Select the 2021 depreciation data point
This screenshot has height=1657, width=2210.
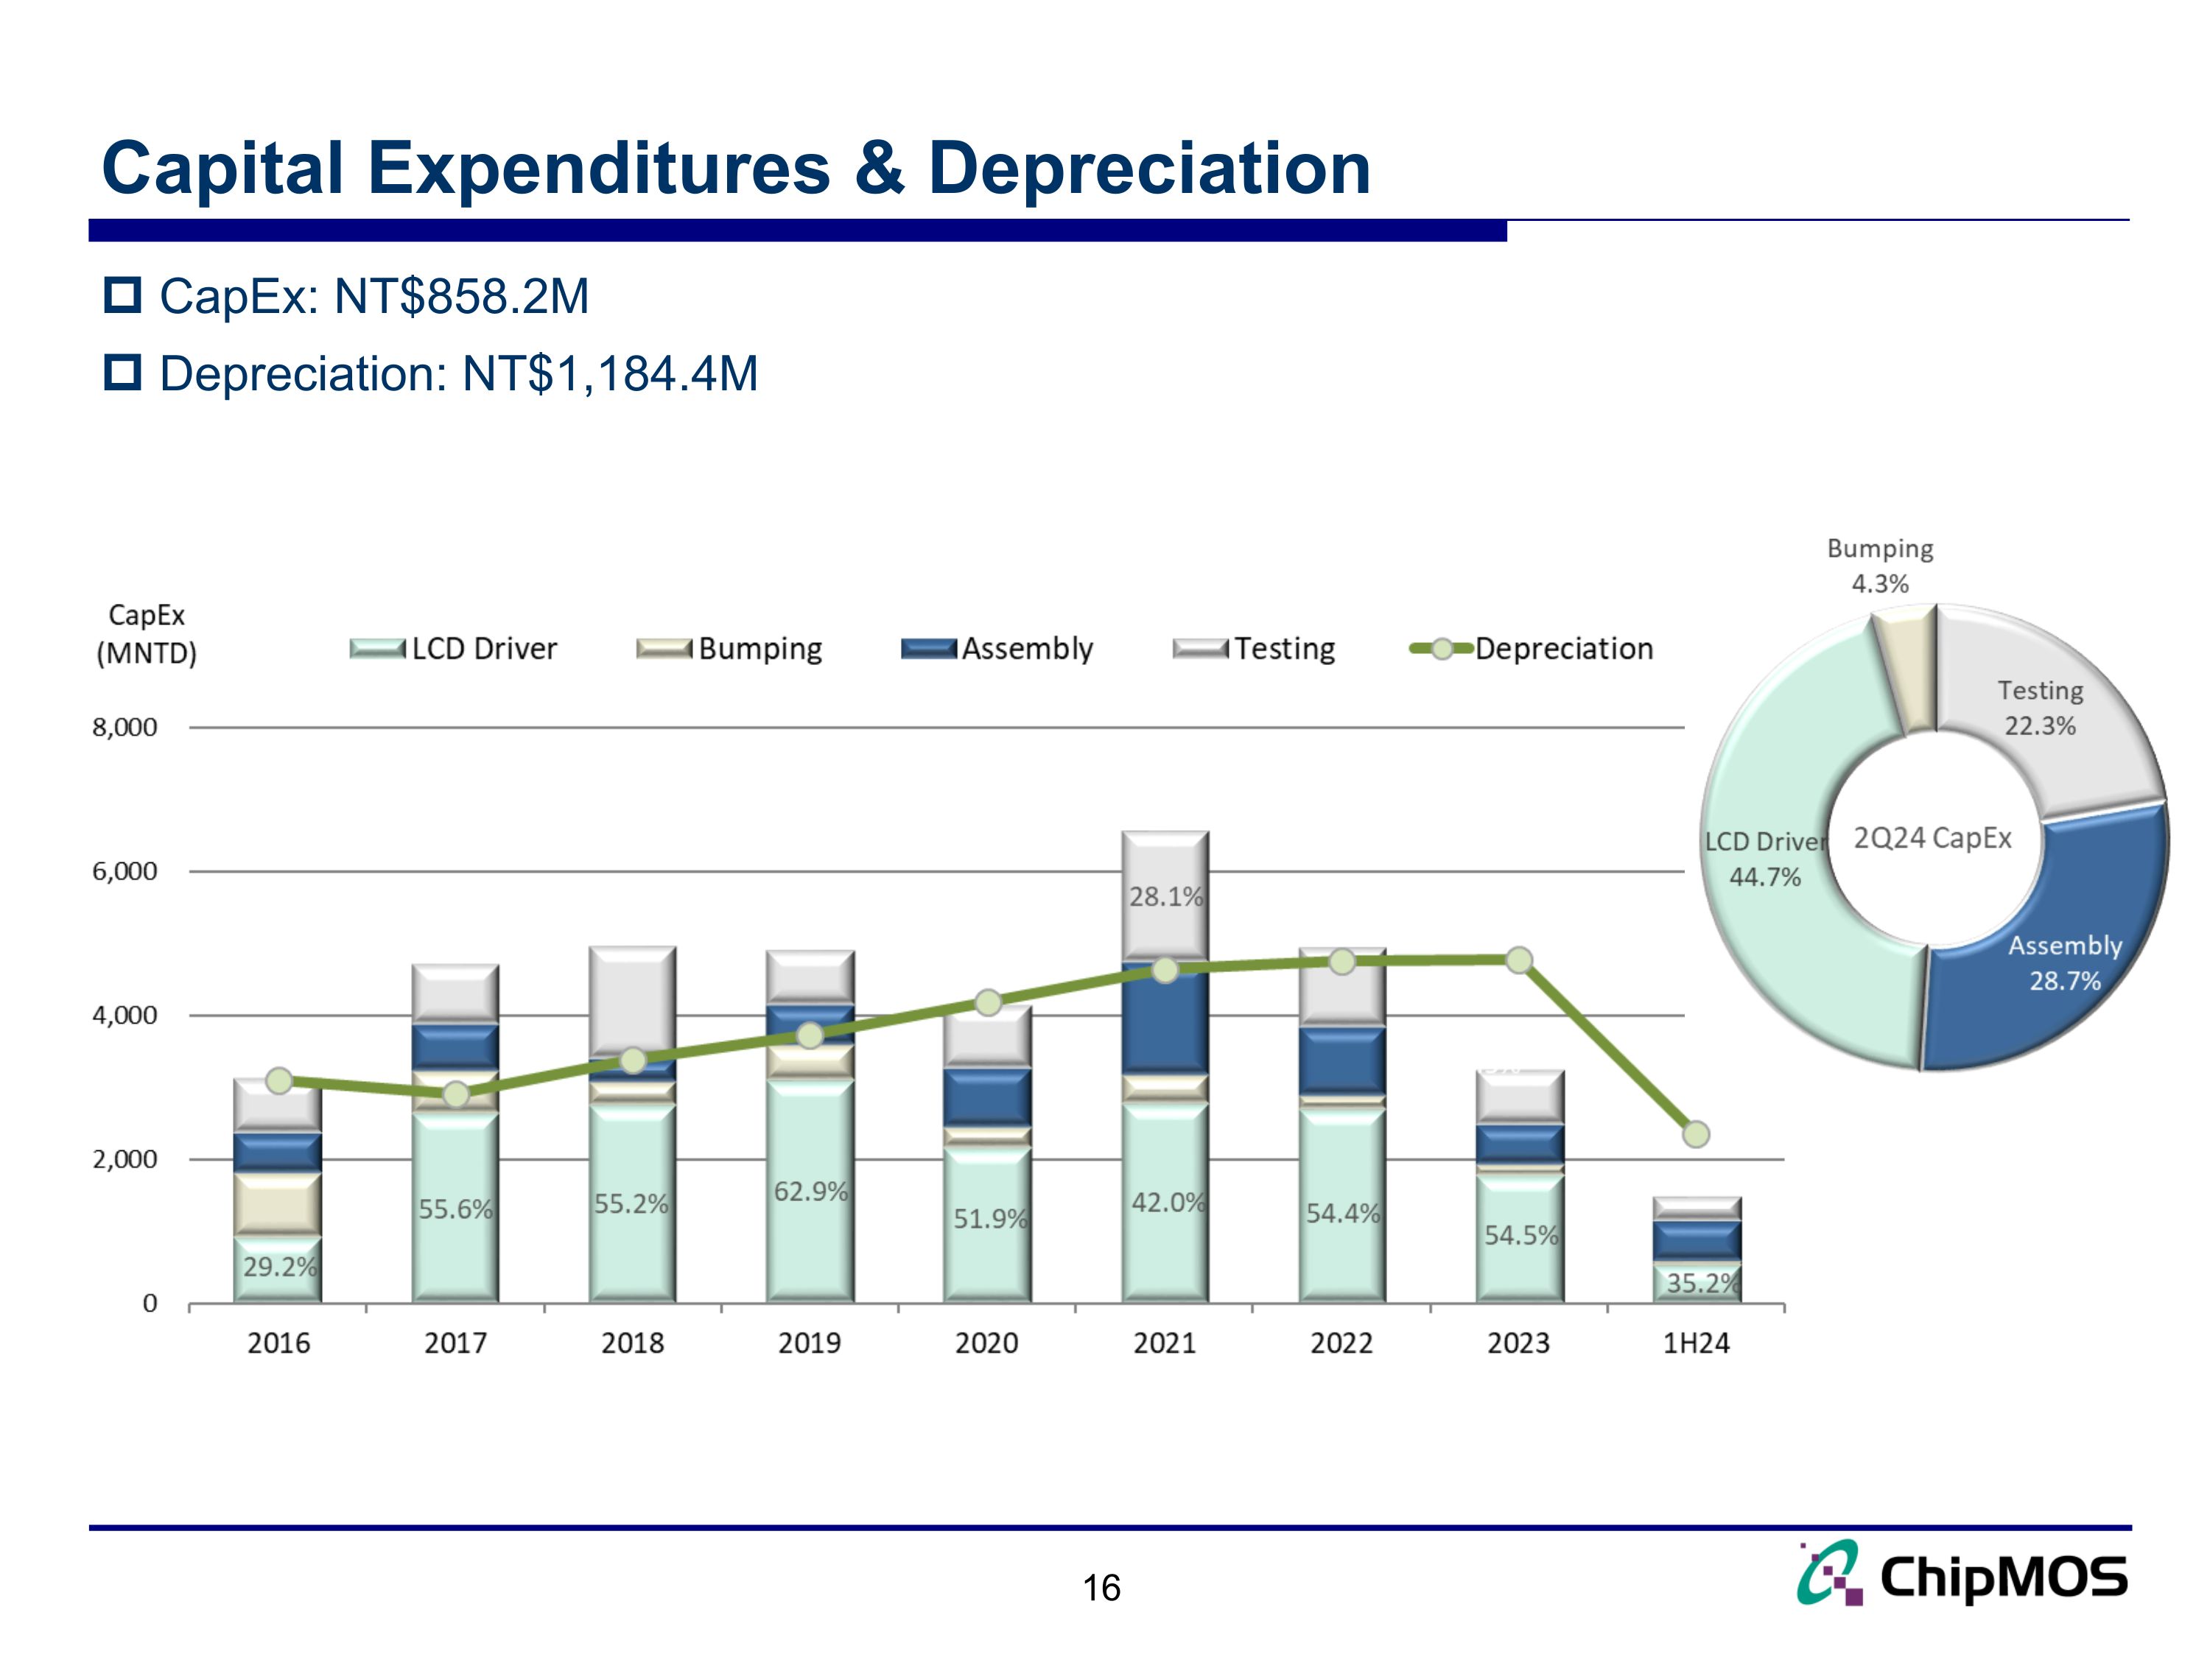tap(1164, 970)
